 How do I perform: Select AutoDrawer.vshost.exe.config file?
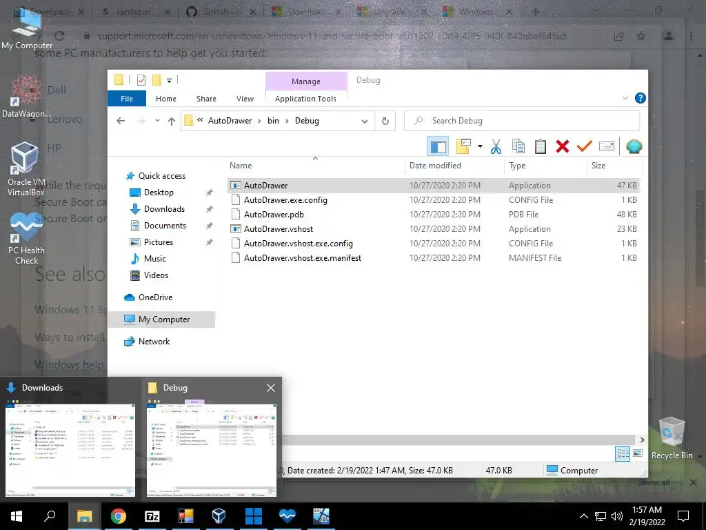[x=433, y=243]
